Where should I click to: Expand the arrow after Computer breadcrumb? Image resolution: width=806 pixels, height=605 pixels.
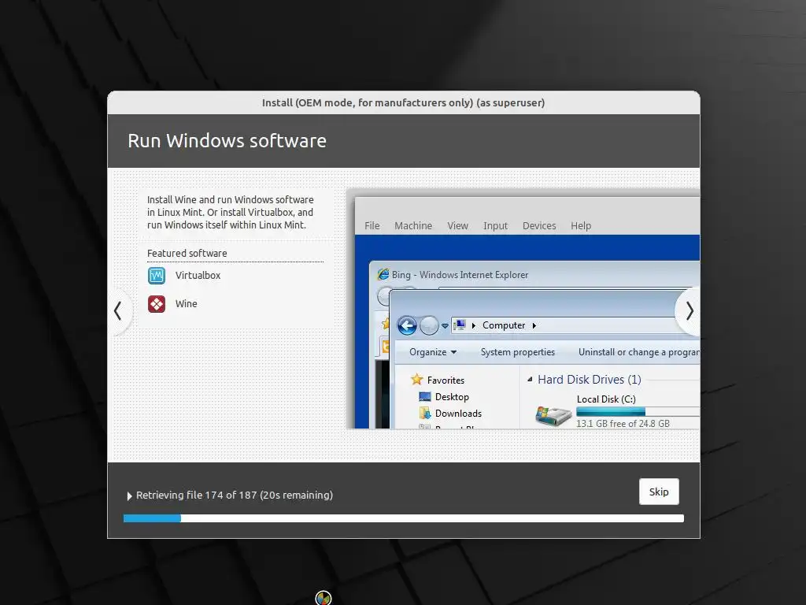534,325
